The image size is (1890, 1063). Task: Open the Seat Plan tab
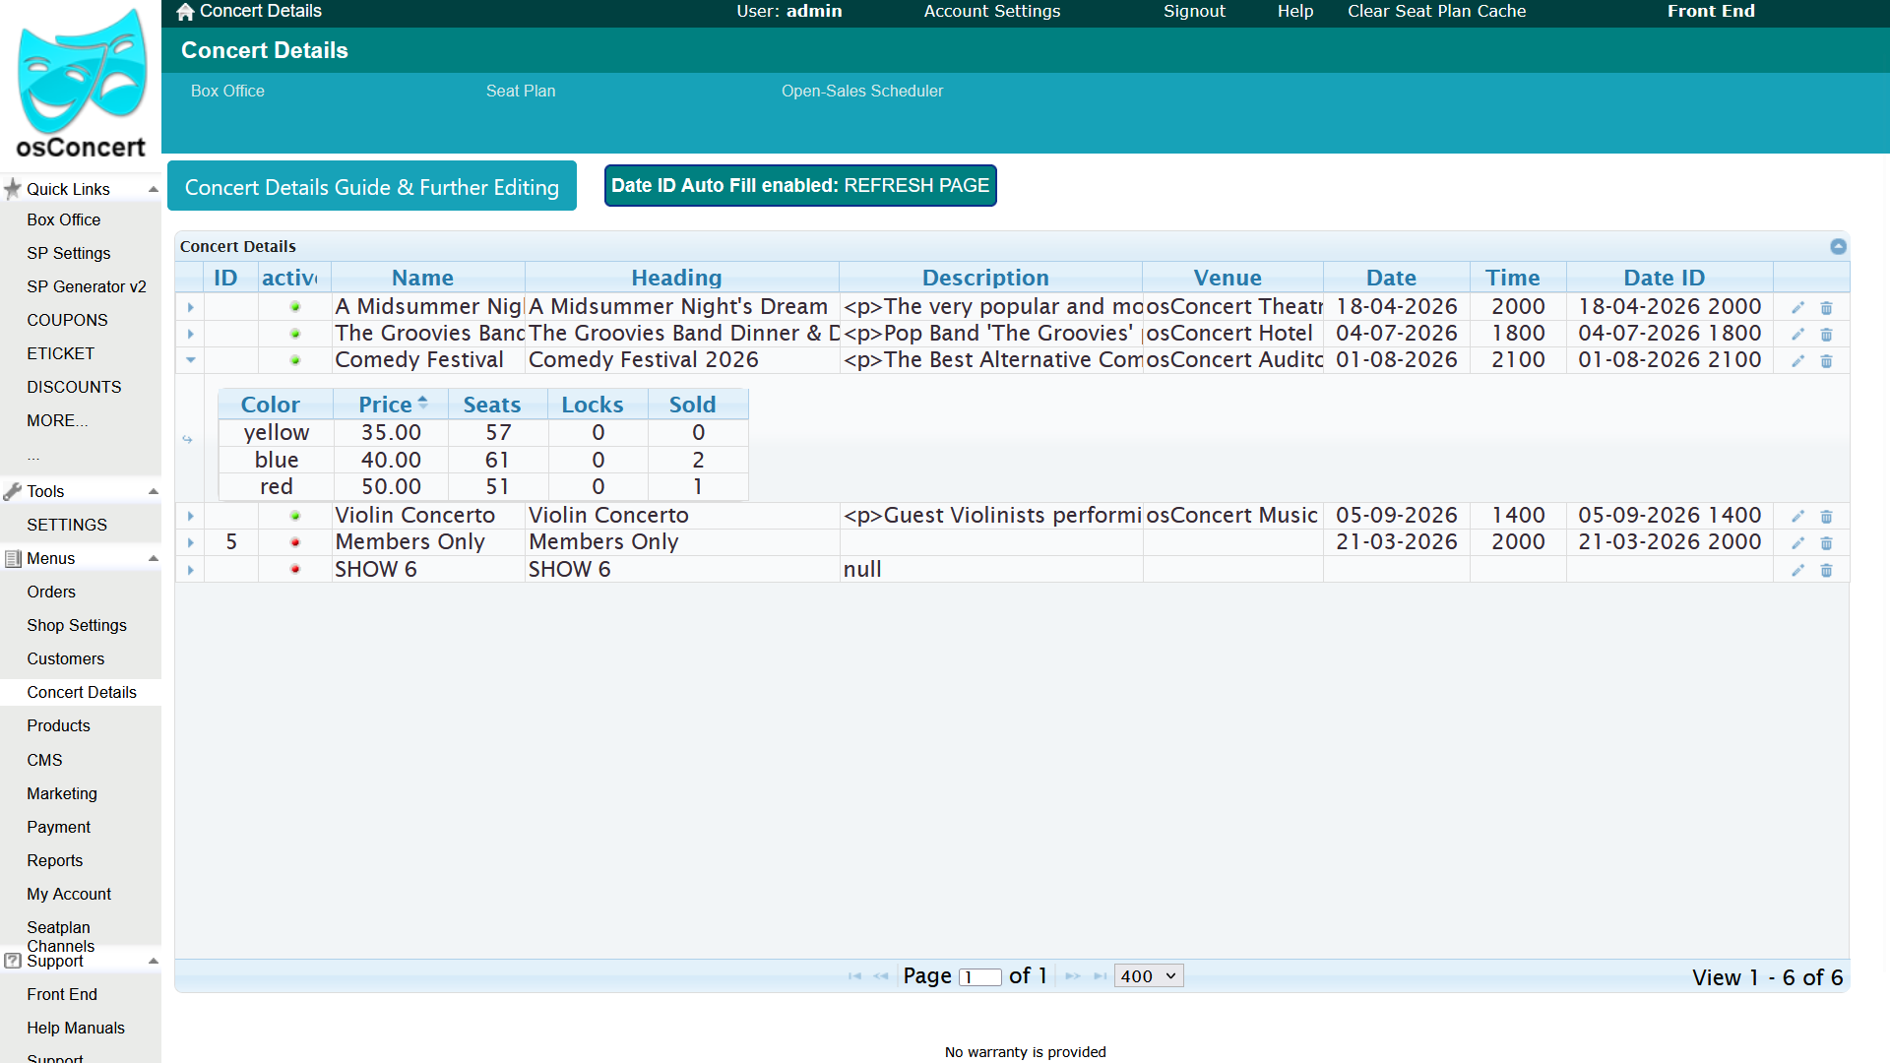pos(521,91)
